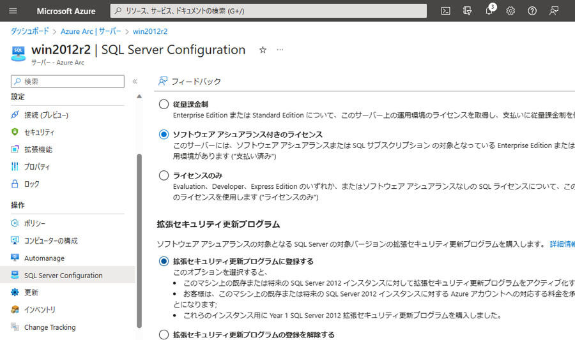Open Cloud Shell from the top bar
The width and height of the screenshot is (575, 340).
(445, 11)
